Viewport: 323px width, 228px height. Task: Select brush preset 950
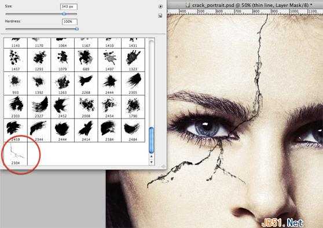(16, 83)
